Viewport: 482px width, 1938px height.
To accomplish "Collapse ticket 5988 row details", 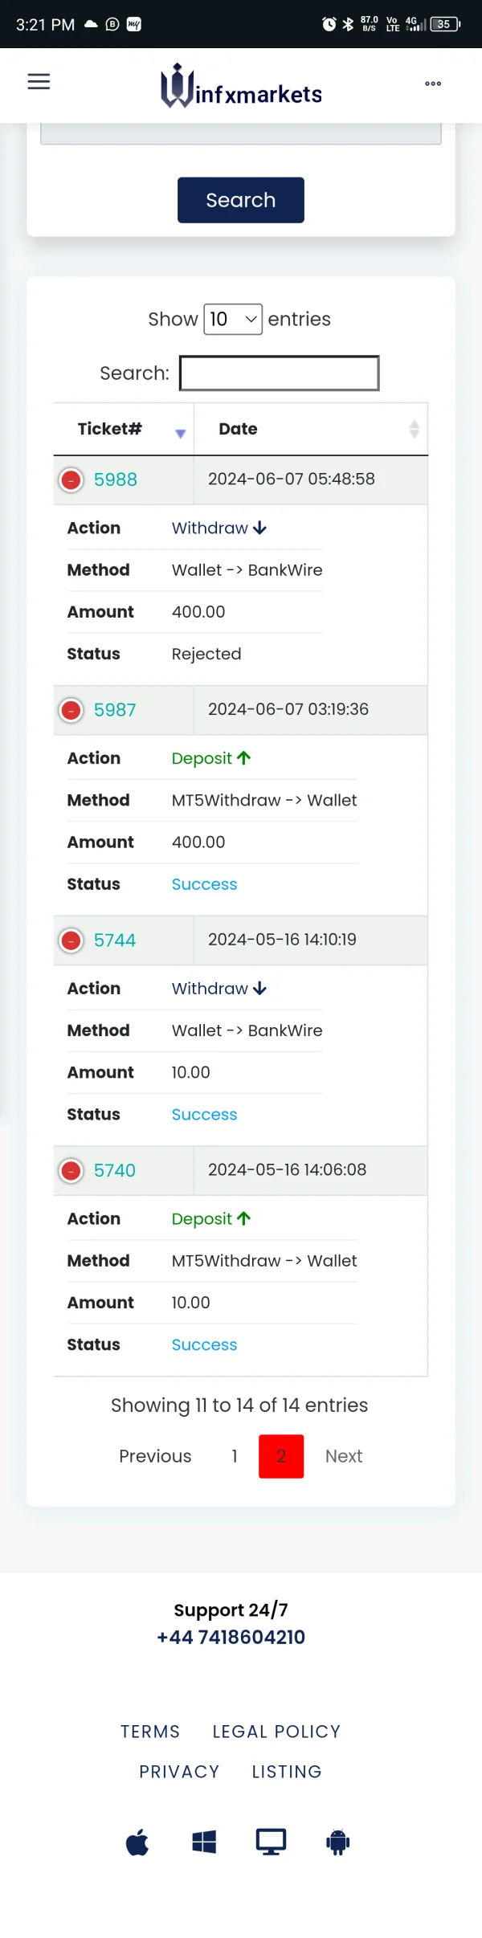I will [x=71, y=480].
